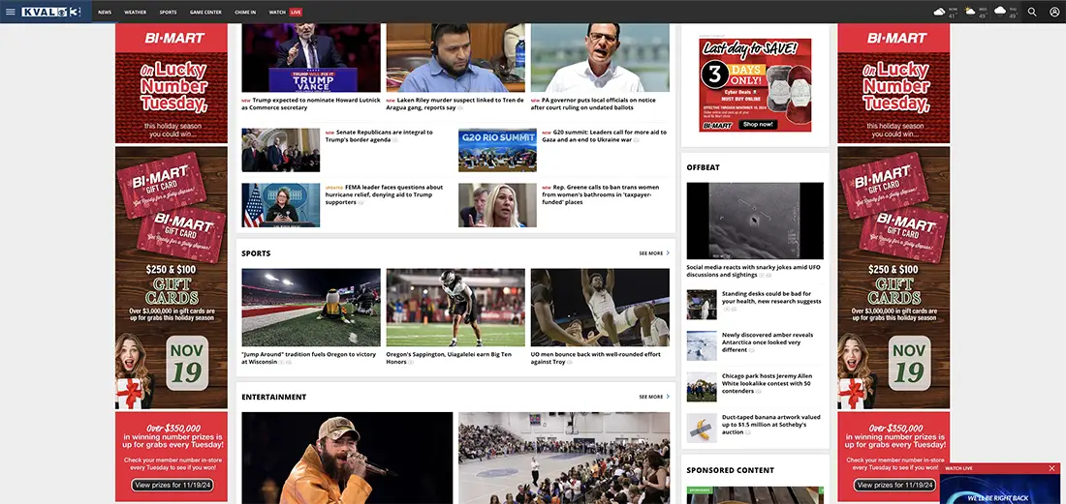Viewport: 1066px width, 504px height.
Task: Open duct-taped banana artwork story
Action: 771,424
